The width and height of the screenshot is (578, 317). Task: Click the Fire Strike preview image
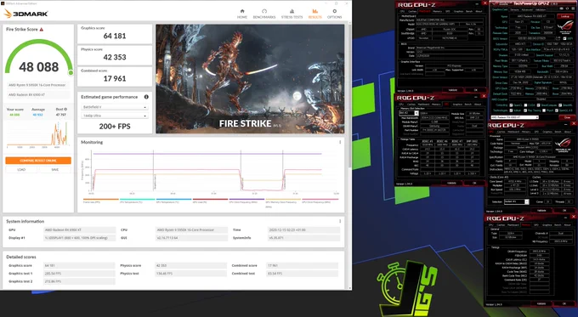pos(250,79)
